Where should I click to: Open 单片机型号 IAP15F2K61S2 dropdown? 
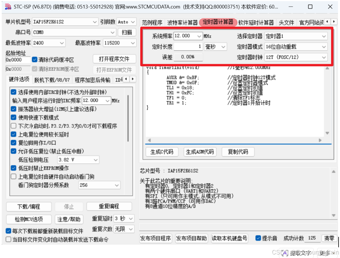tap(65, 22)
